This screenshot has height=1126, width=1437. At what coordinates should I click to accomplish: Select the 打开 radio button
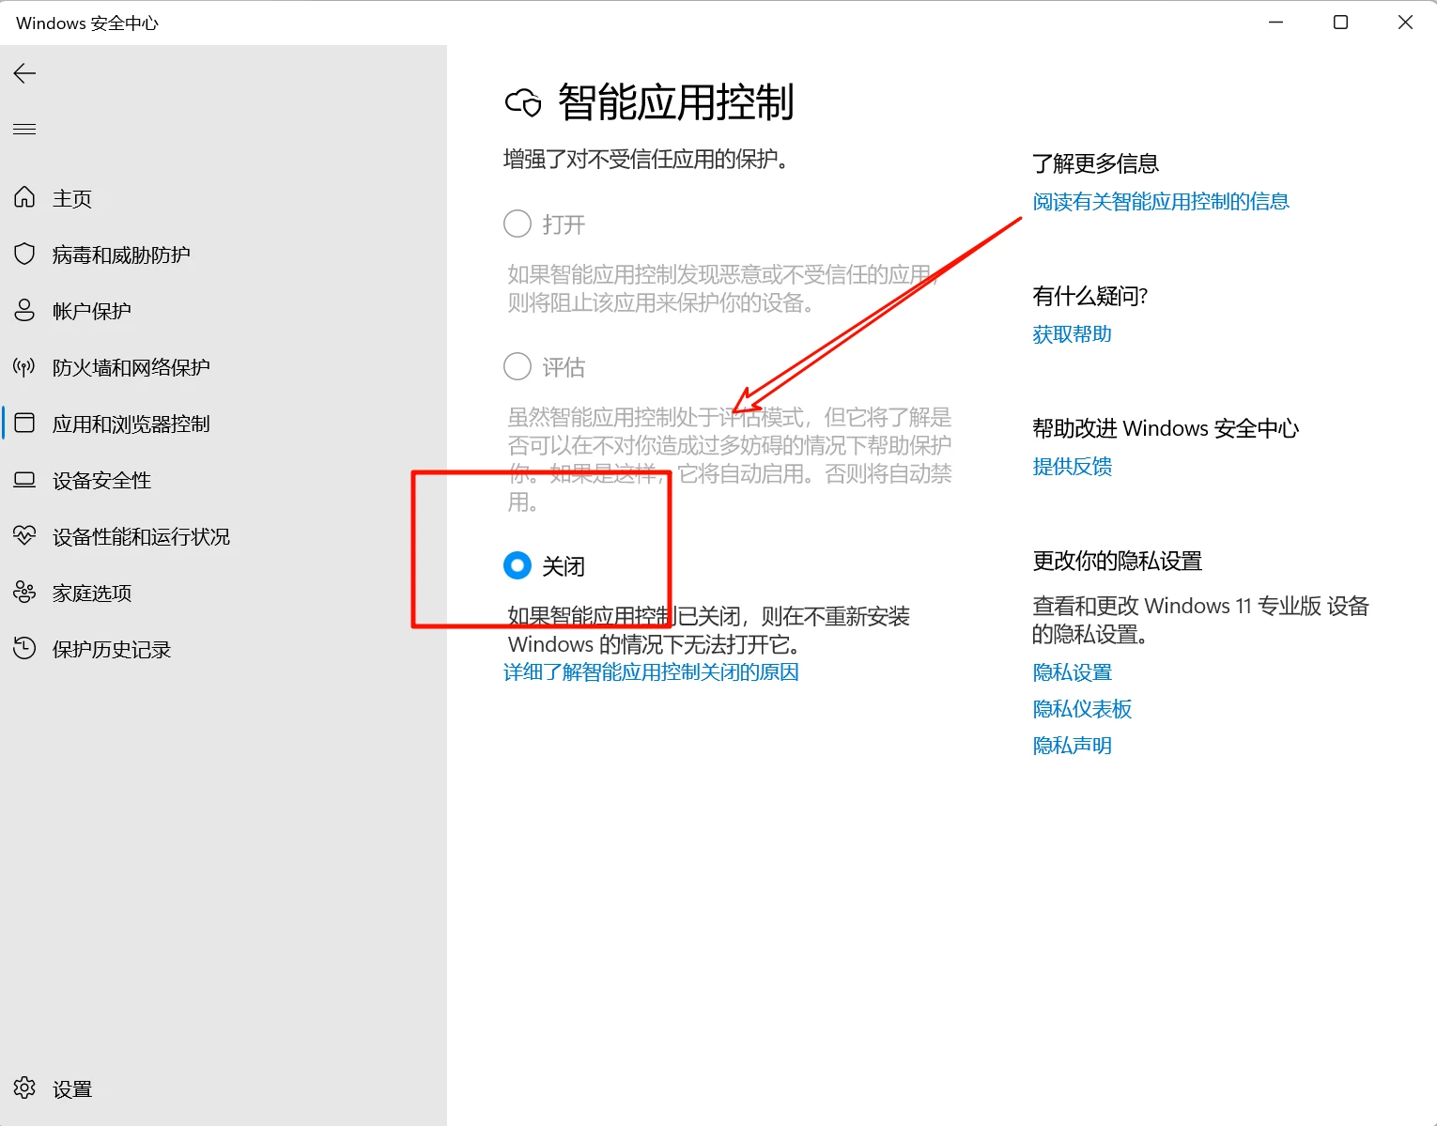click(x=518, y=224)
